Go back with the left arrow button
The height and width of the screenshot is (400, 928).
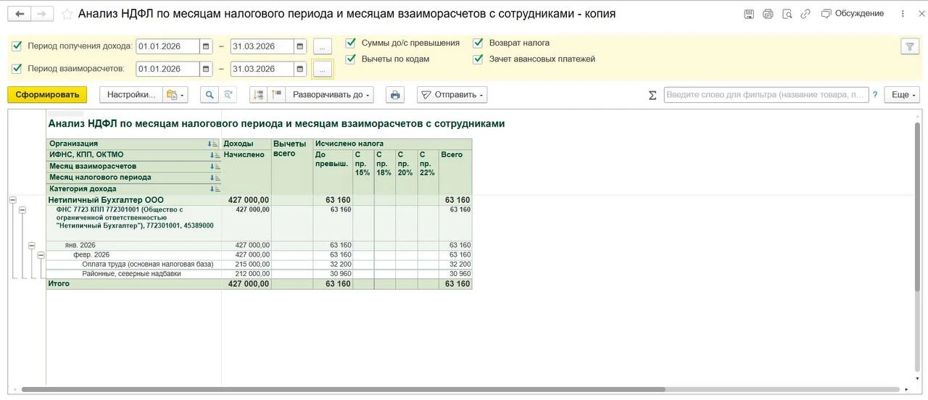20,14
